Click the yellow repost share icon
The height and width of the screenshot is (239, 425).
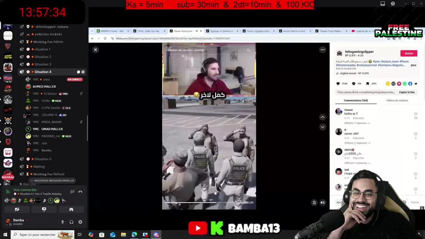(387, 84)
